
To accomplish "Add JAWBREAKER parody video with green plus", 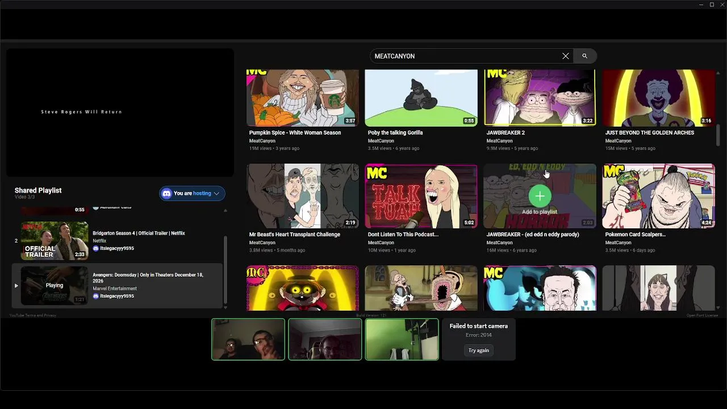I will (x=540, y=196).
